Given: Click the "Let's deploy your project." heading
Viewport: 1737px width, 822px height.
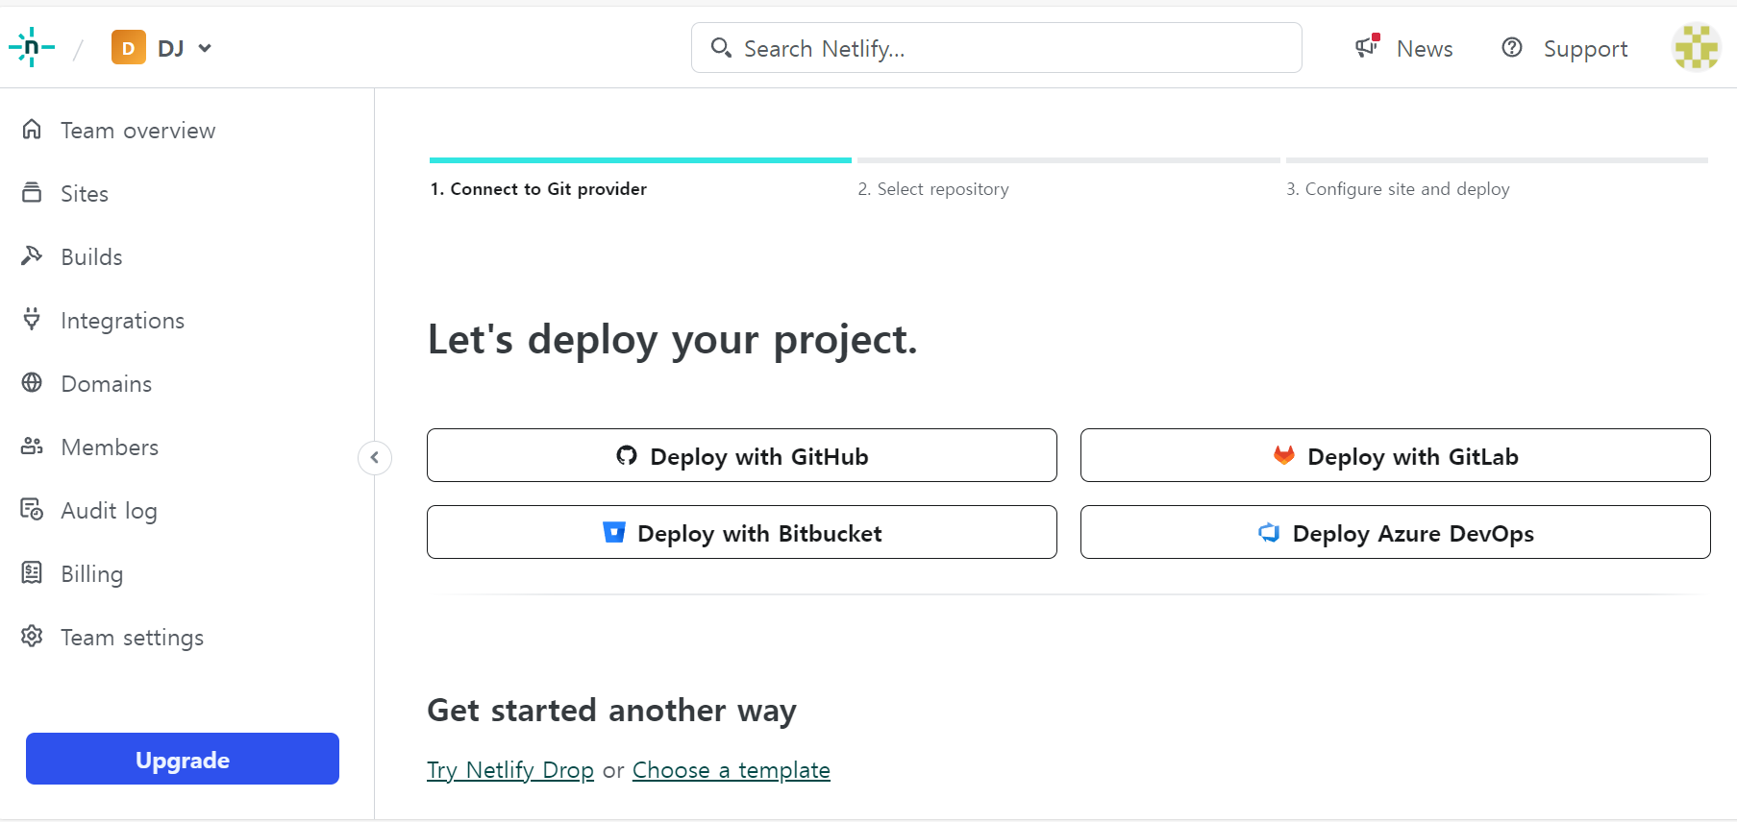Looking at the screenshot, I should [672, 340].
